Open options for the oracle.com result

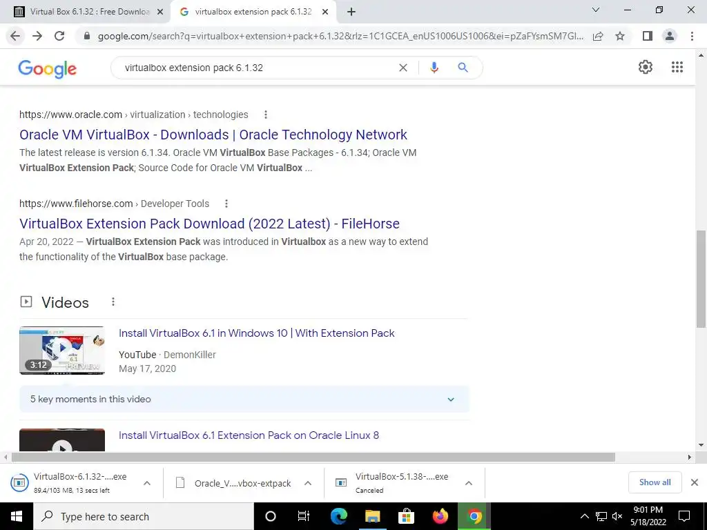coord(266,115)
